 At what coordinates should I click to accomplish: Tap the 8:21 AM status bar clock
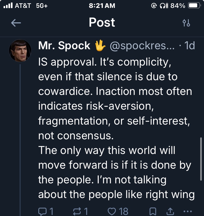pyautogui.click(x=102, y=6)
